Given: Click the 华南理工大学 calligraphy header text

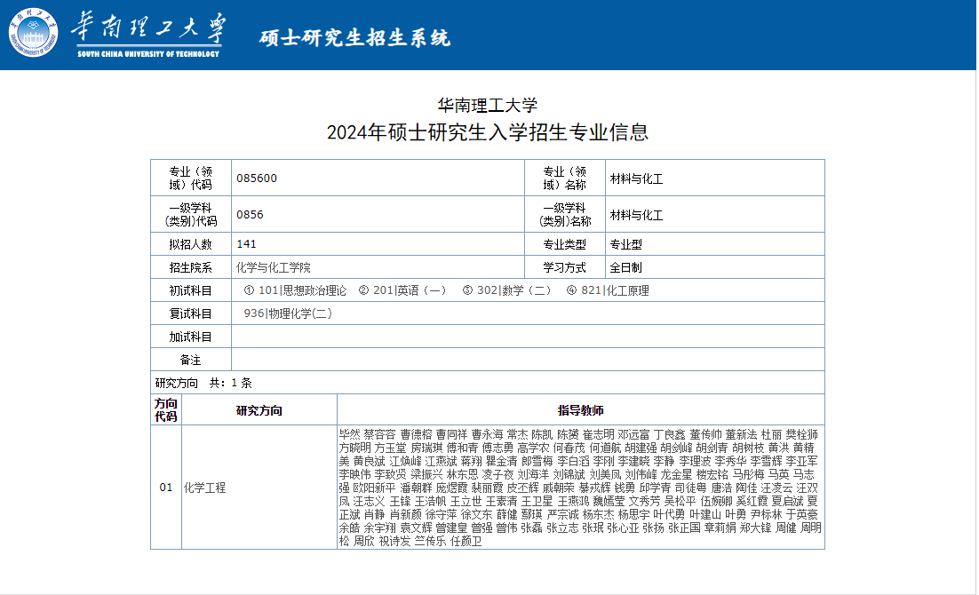Looking at the screenshot, I should (x=148, y=28).
